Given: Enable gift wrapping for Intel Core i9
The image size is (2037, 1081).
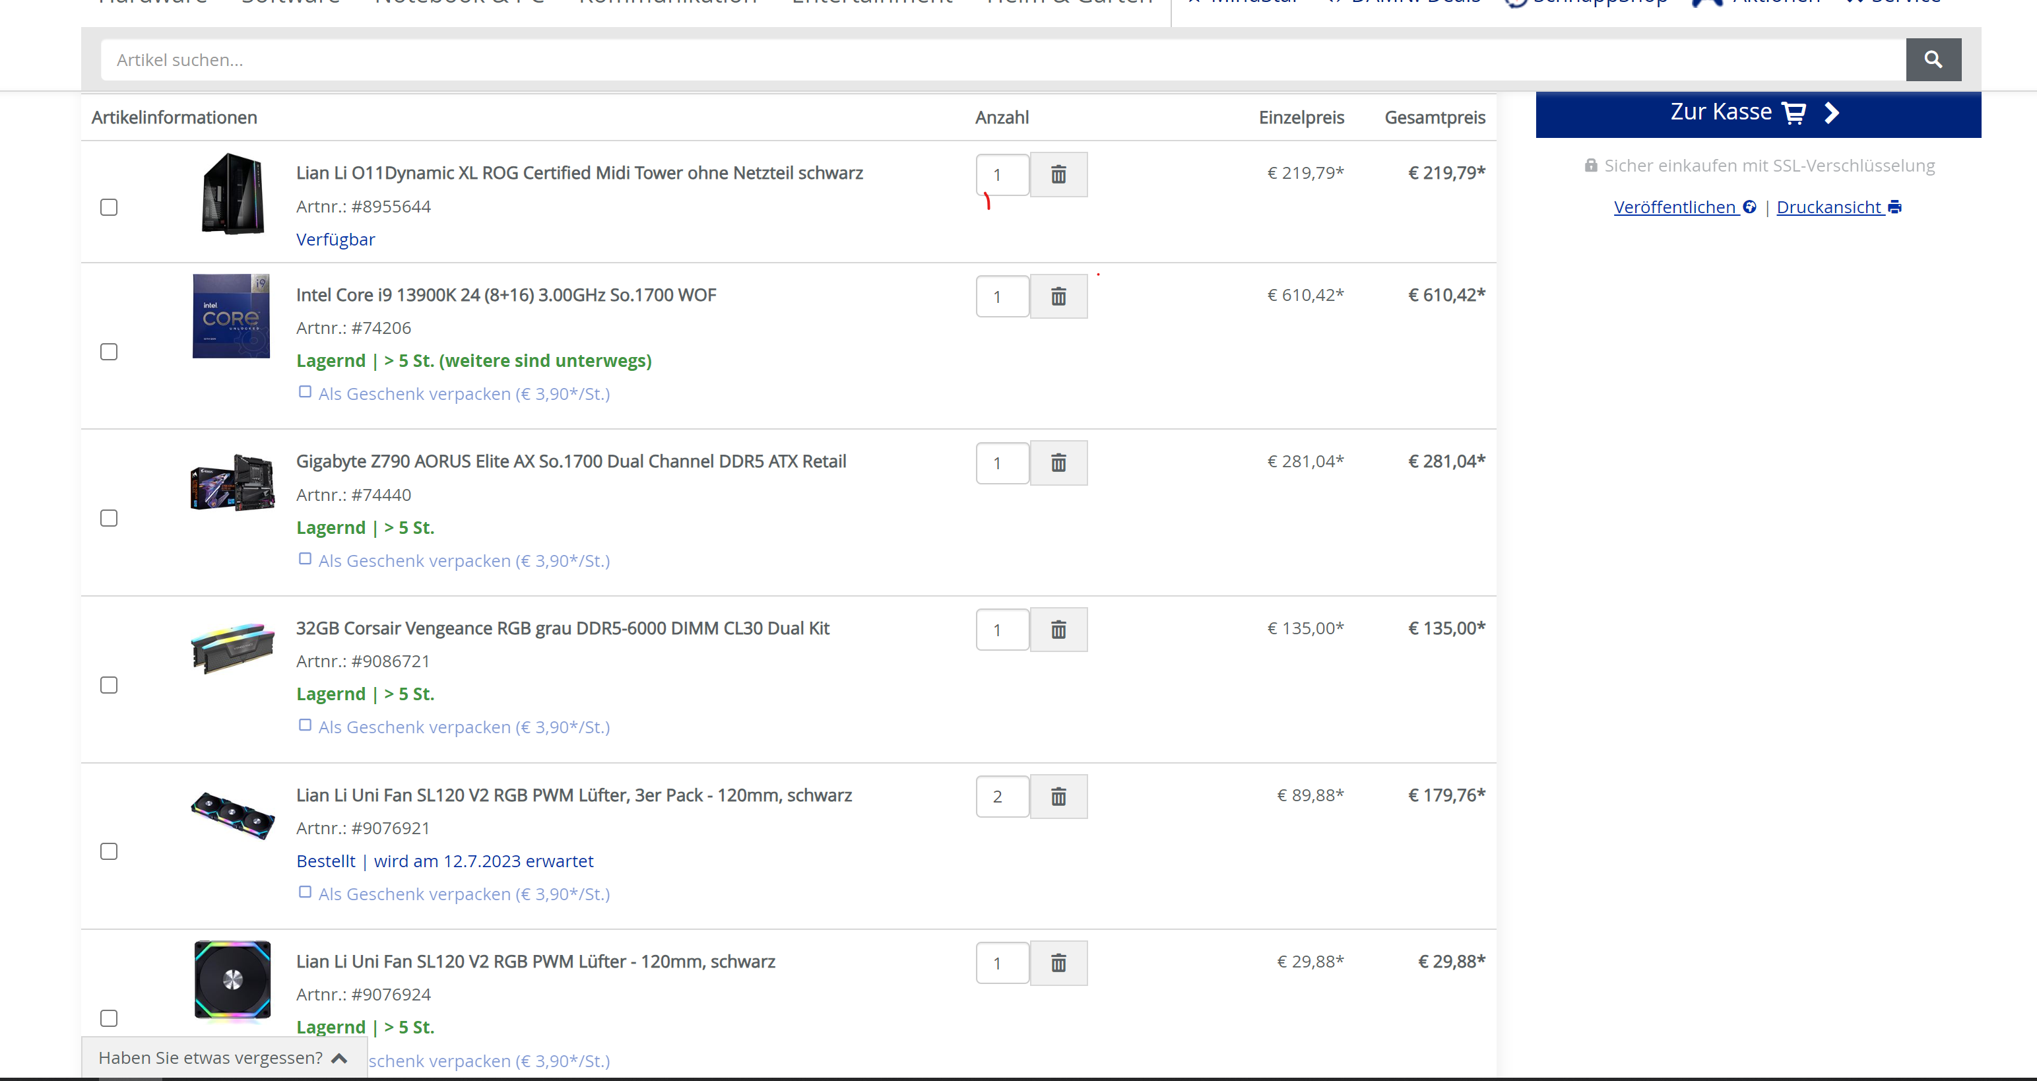Looking at the screenshot, I should click(306, 392).
